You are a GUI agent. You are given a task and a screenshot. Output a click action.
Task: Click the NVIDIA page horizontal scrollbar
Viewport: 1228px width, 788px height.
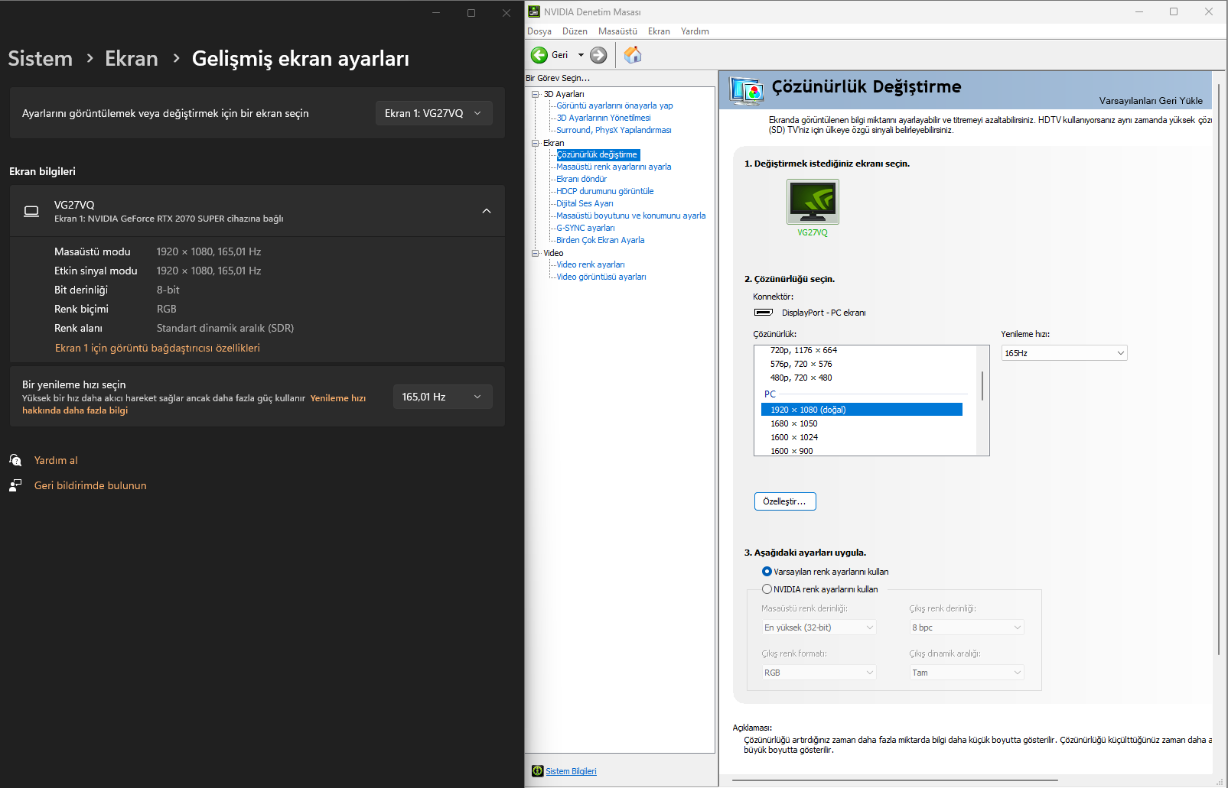click(895, 781)
